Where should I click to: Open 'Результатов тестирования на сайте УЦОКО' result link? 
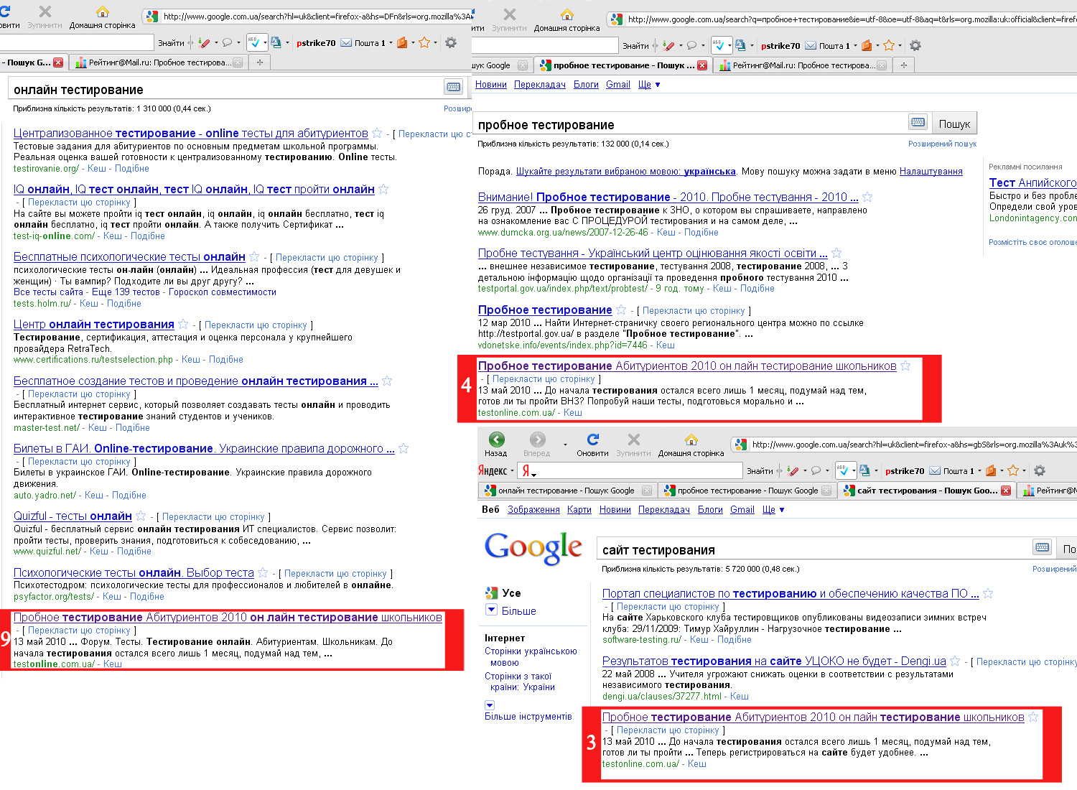tap(774, 661)
